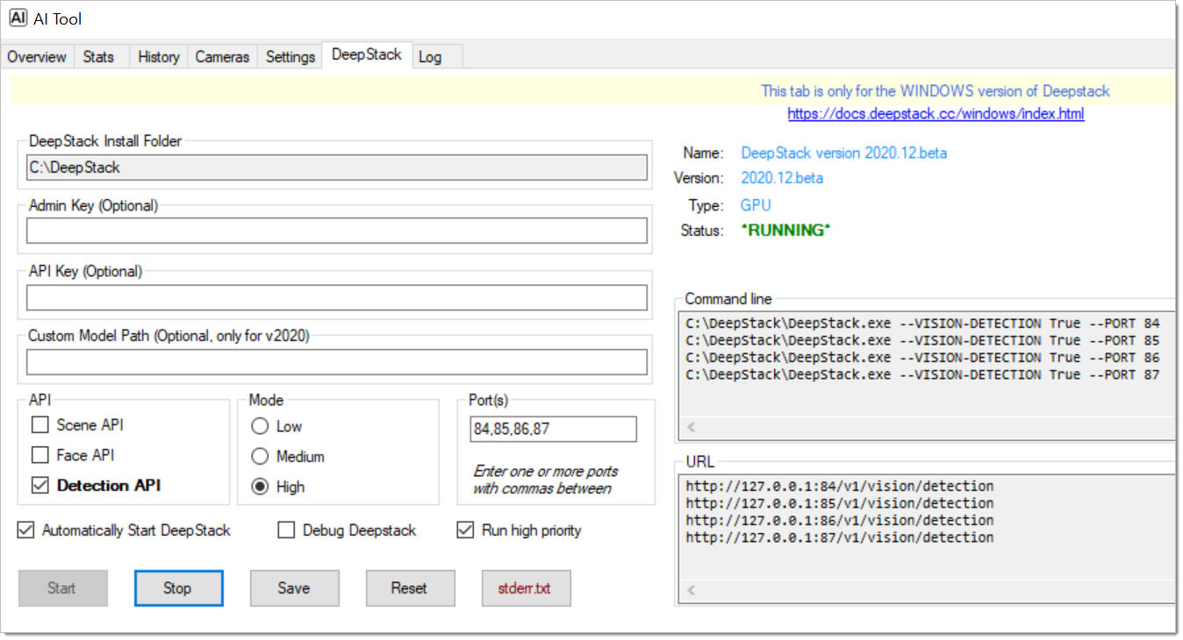This screenshot has height=640, width=1183.
Task: Enable Debug Deepstack option
Action: [285, 530]
